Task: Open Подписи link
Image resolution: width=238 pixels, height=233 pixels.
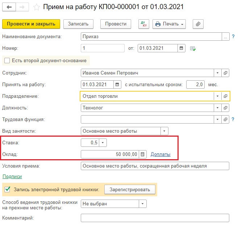Action: click(12, 177)
